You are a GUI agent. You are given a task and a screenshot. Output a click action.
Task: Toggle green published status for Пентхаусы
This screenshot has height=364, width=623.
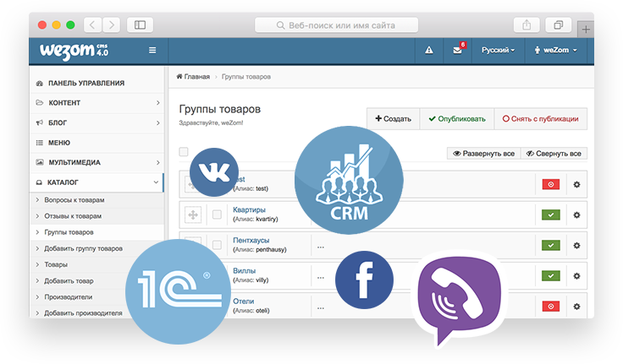[x=551, y=246]
